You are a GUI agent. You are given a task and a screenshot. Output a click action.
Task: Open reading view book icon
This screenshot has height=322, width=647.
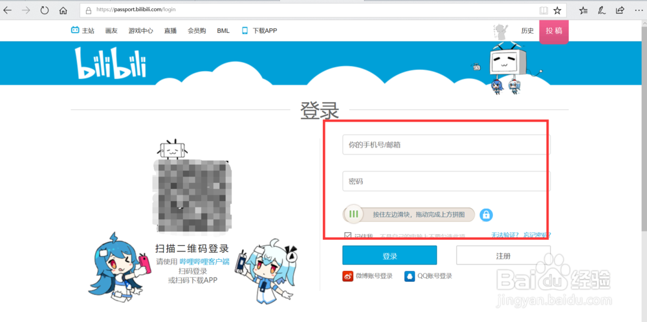point(543,10)
